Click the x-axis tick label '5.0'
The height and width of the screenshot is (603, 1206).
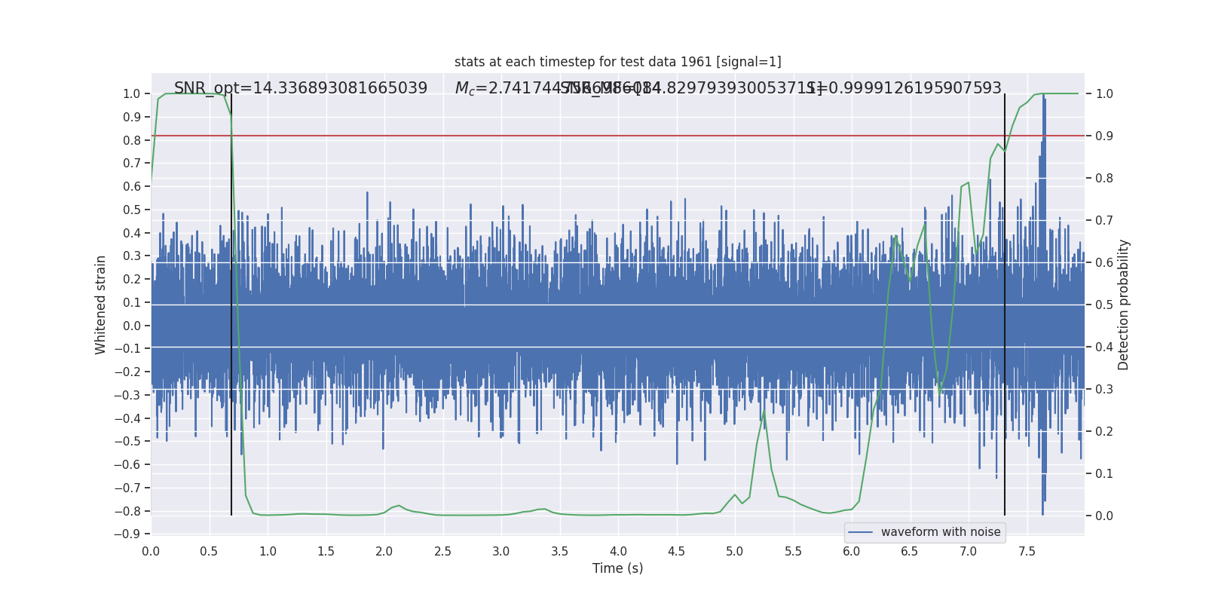[x=735, y=552]
